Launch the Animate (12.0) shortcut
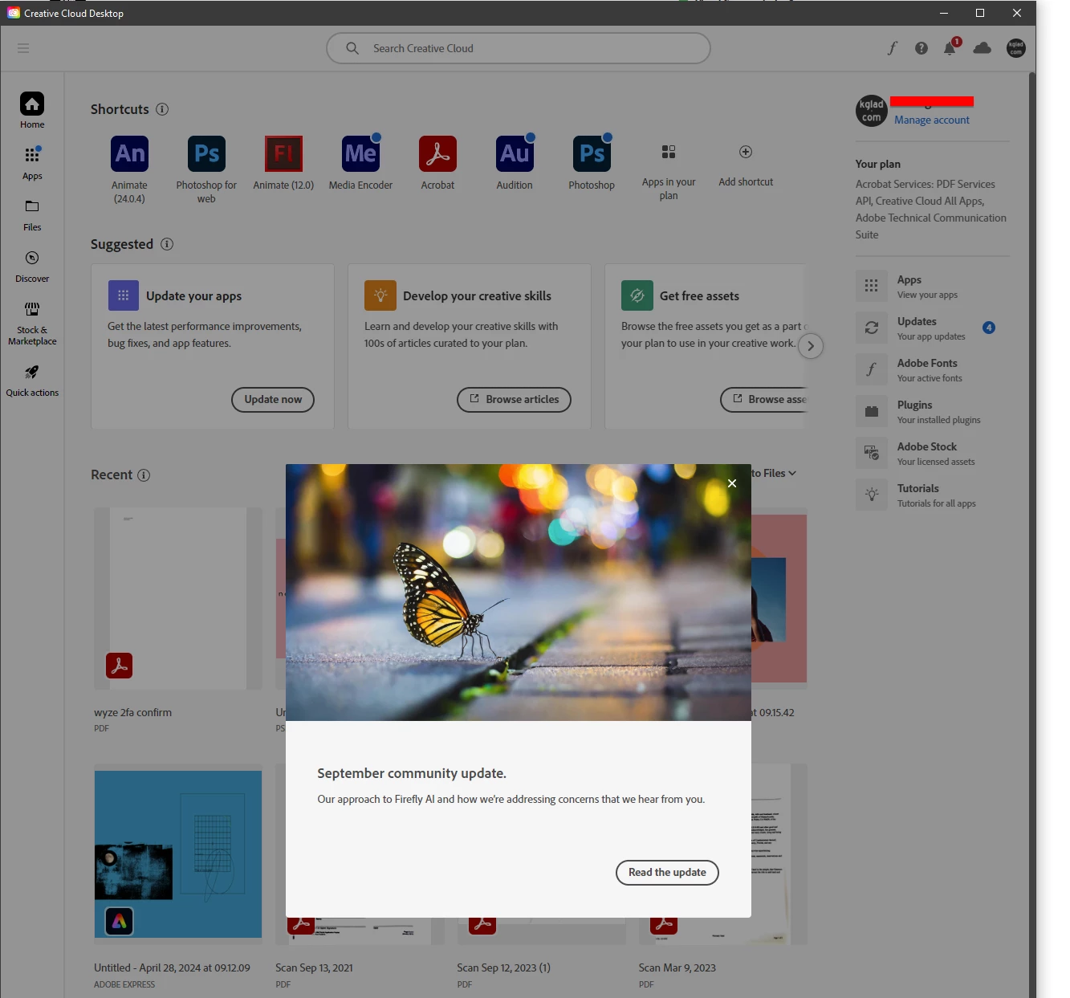Screen dimensions: 1070x998 (x=283, y=153)
